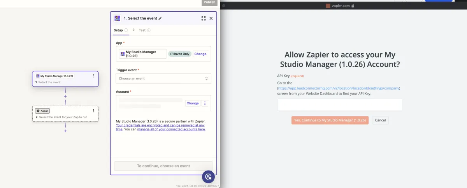
Task: Expand the step panel to full screen
Action: pyautogui.click(x=204, y=18)
